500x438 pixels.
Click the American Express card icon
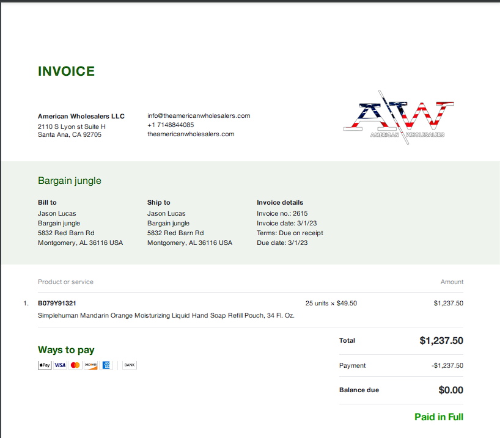pos(106,365)
